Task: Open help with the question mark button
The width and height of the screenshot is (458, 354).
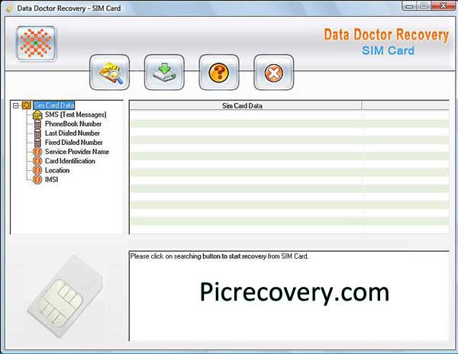Action: pyautogui.click(x=219, y=72)
